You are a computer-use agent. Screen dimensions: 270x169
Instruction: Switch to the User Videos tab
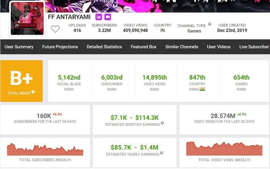[219, 47]
